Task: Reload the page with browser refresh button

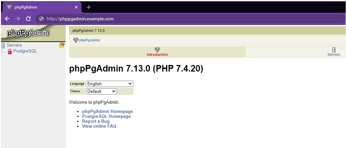Action: (x=28, y=19)
